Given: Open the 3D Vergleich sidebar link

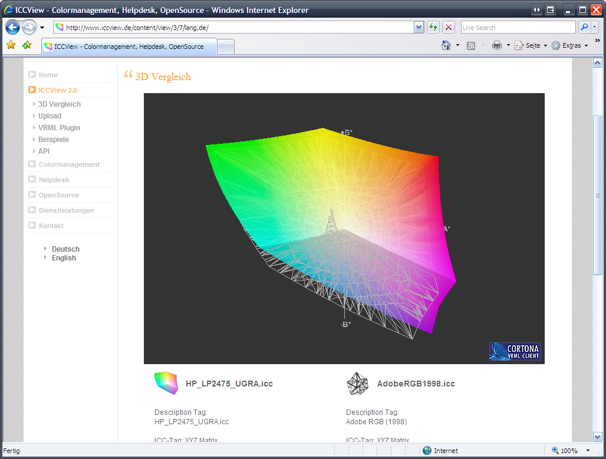Looking at the screenshot, I should (60, 104).
